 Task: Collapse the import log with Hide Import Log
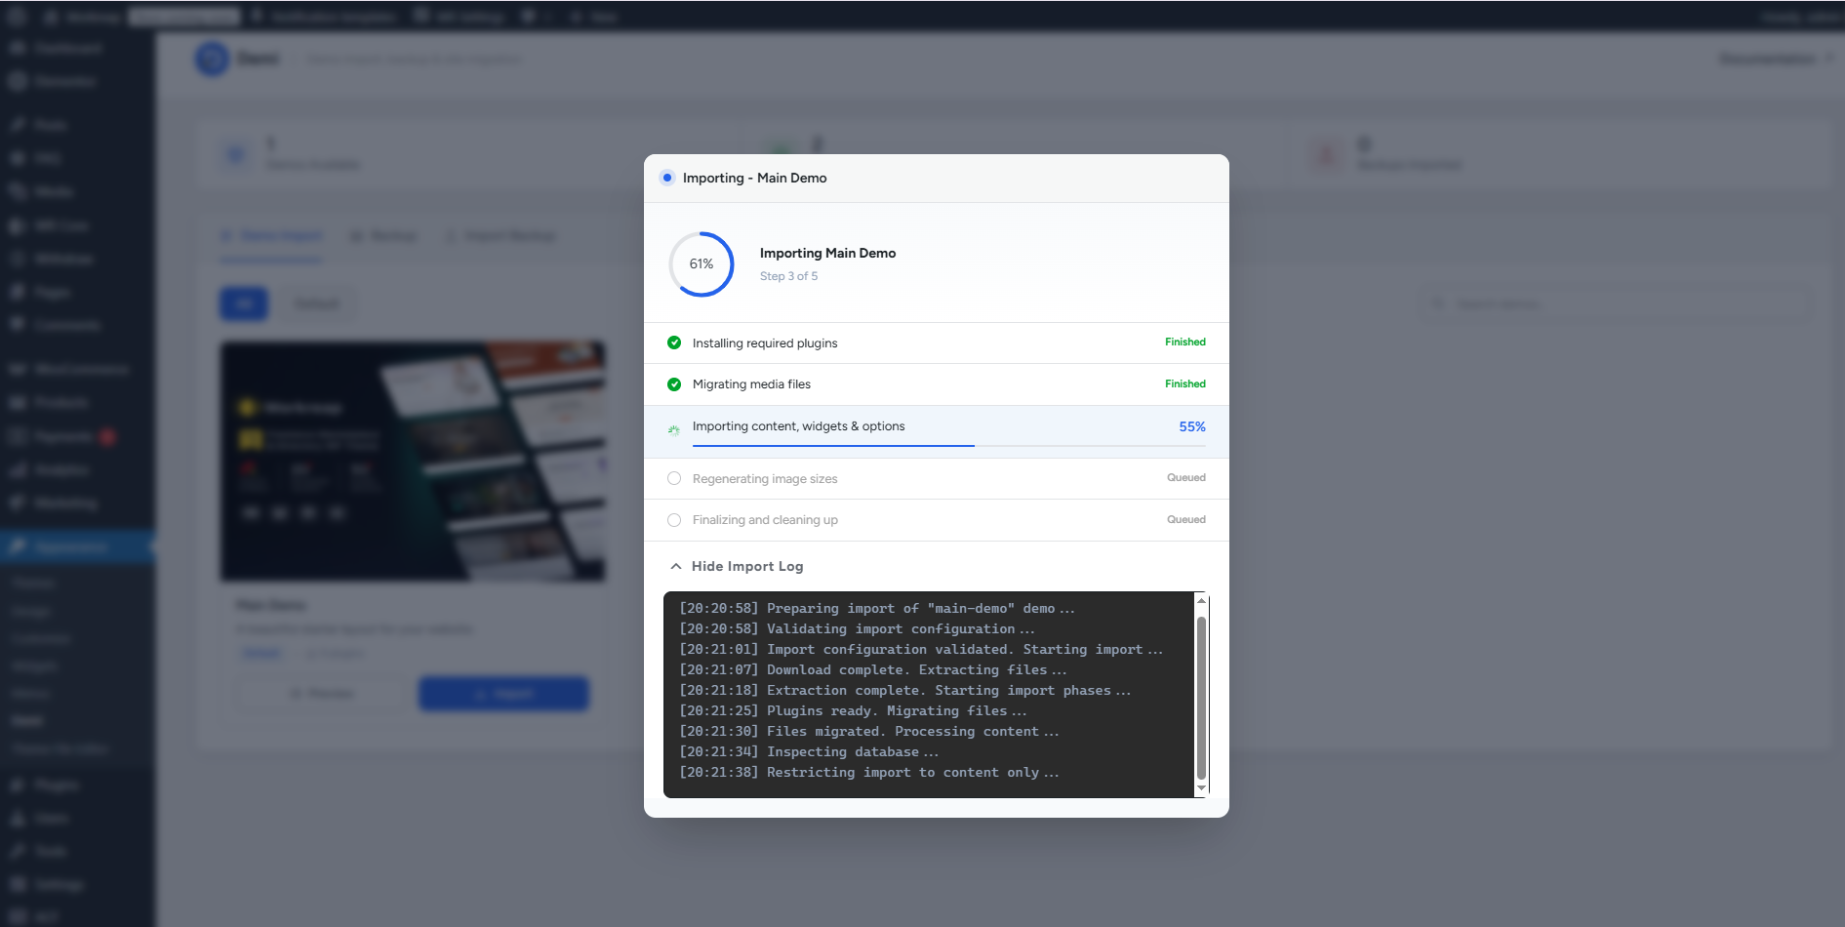(x=738, y=566)
